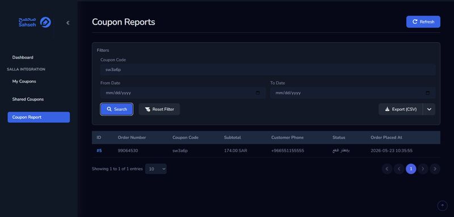This screenshot has height=217, width=454.
Task: Go to the first page of results
Action: [387, 169]
